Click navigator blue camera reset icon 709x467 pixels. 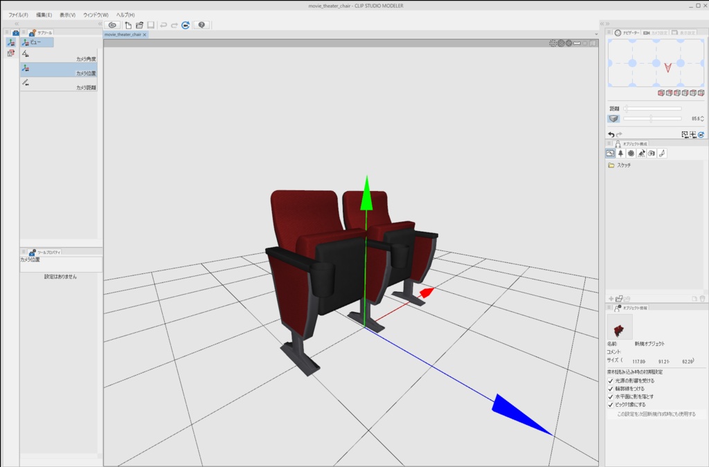(x=701, y=135)
